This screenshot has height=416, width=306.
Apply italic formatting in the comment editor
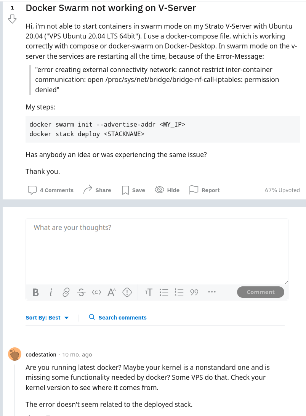[x=51, y=292]
